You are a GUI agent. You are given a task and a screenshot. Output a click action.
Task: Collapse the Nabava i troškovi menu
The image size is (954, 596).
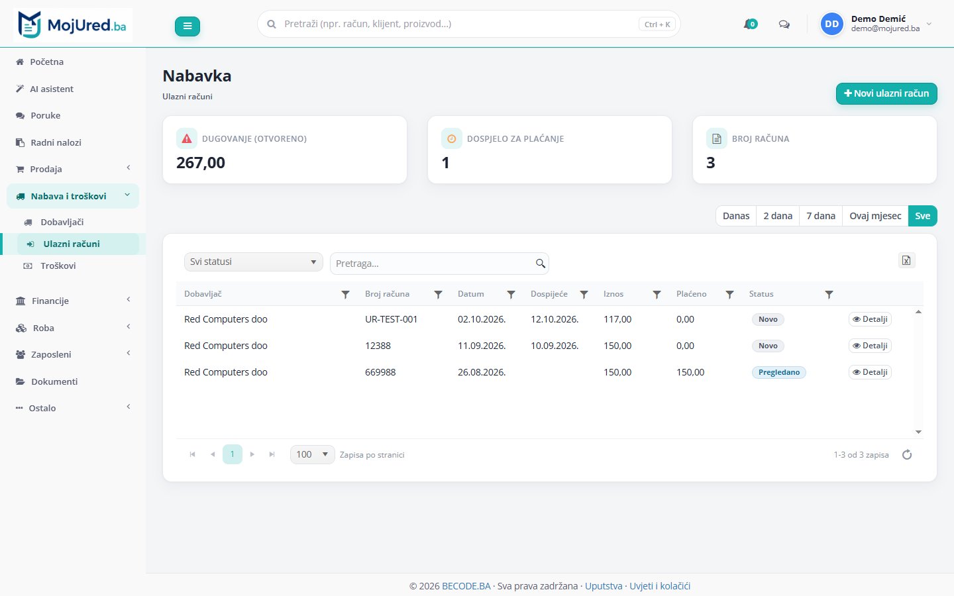[73, 196]
